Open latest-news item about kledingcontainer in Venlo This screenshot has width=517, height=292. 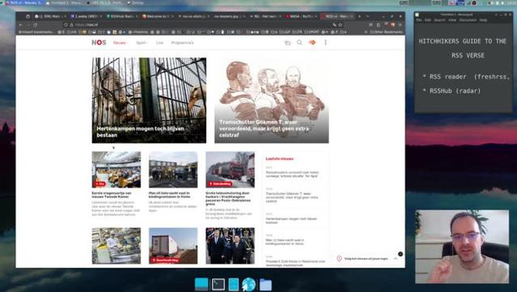click(285, 242)
